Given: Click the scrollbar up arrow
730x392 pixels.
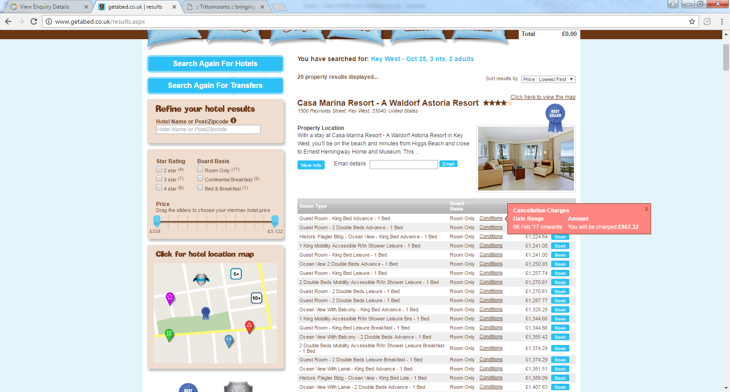Looking at the screenshot, I should [726, 34].
